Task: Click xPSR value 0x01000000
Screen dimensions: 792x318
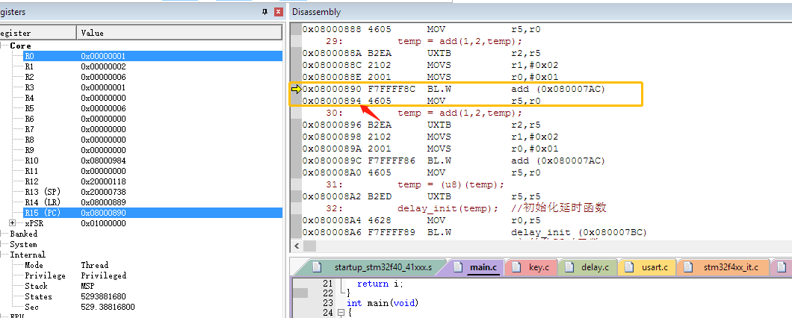Action: 104,223
